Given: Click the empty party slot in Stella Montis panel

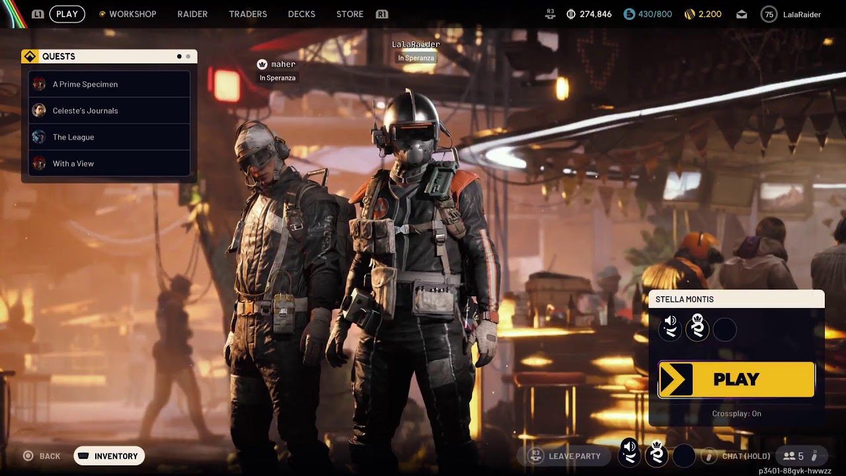Looking at the screenshot, I should pyautogui.click(x=724, y=329).
